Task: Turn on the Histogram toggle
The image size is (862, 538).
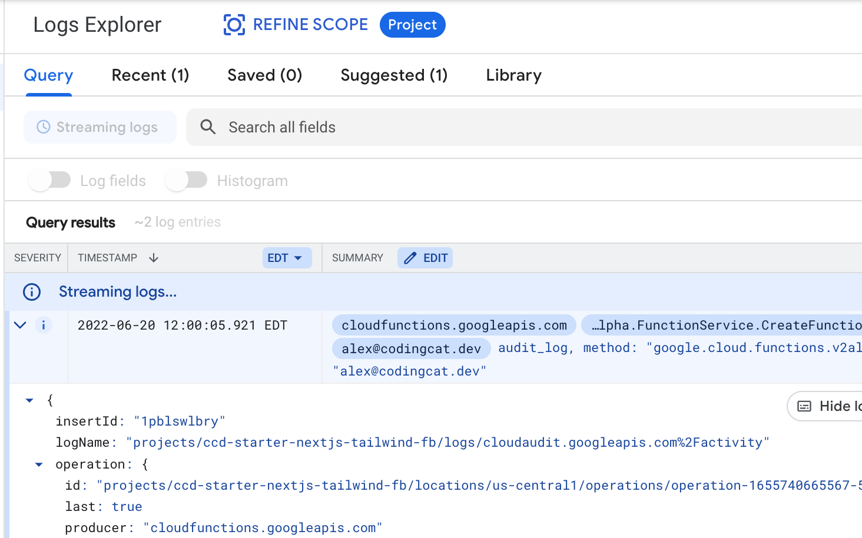Action: [x=187, y=180]
